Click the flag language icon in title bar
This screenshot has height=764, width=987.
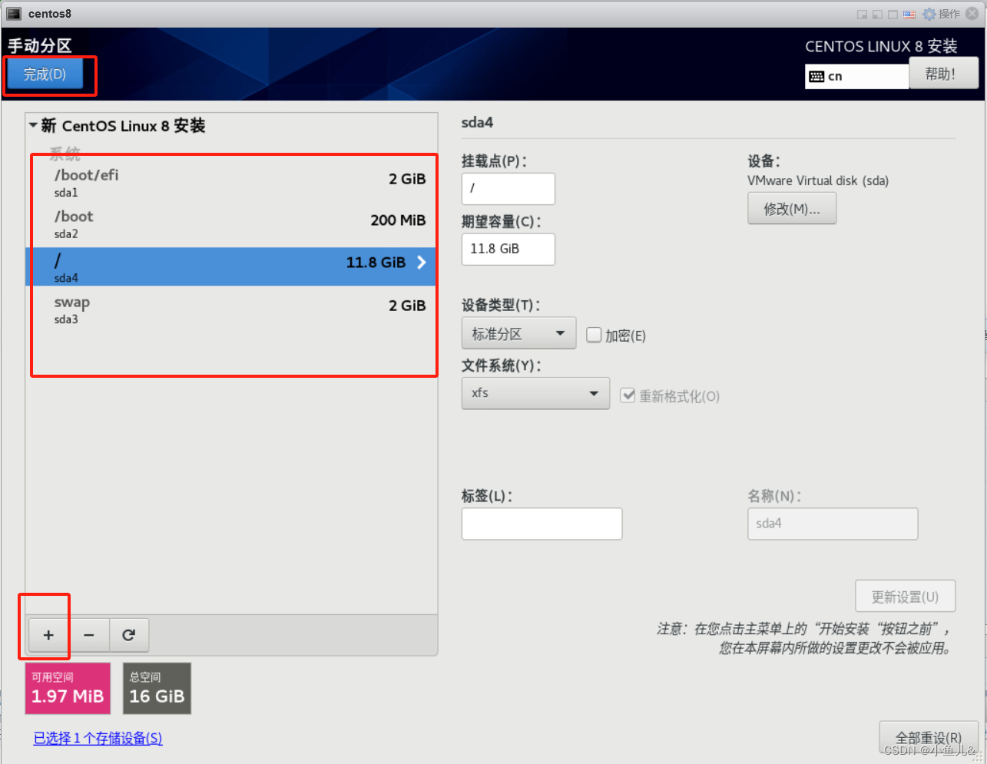coord(909,14)
